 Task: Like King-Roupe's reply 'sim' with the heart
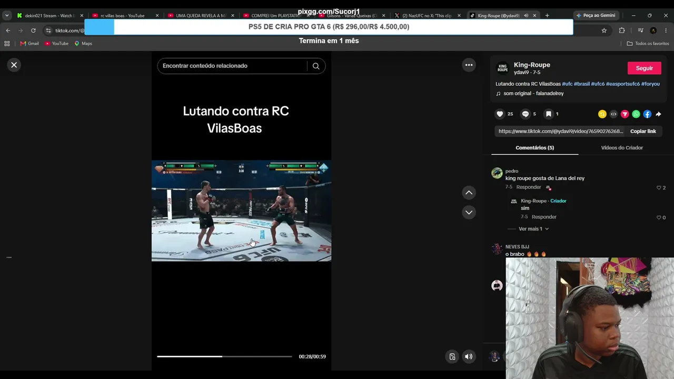pyautogui.click(x=659, y=217)
